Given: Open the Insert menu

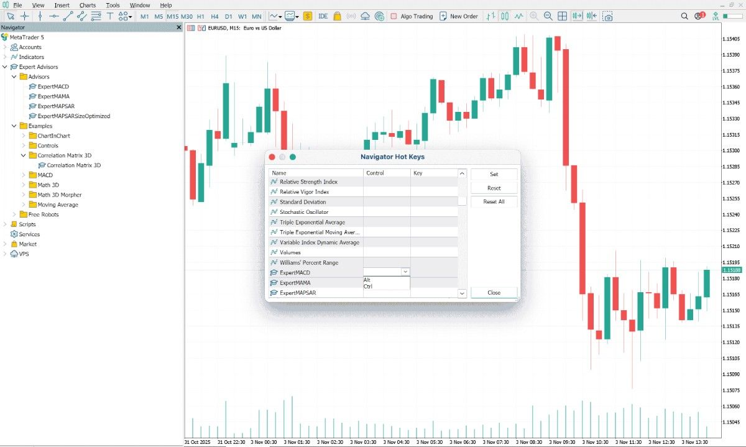Looking at the screenshot, I should [x=62, y=5].
